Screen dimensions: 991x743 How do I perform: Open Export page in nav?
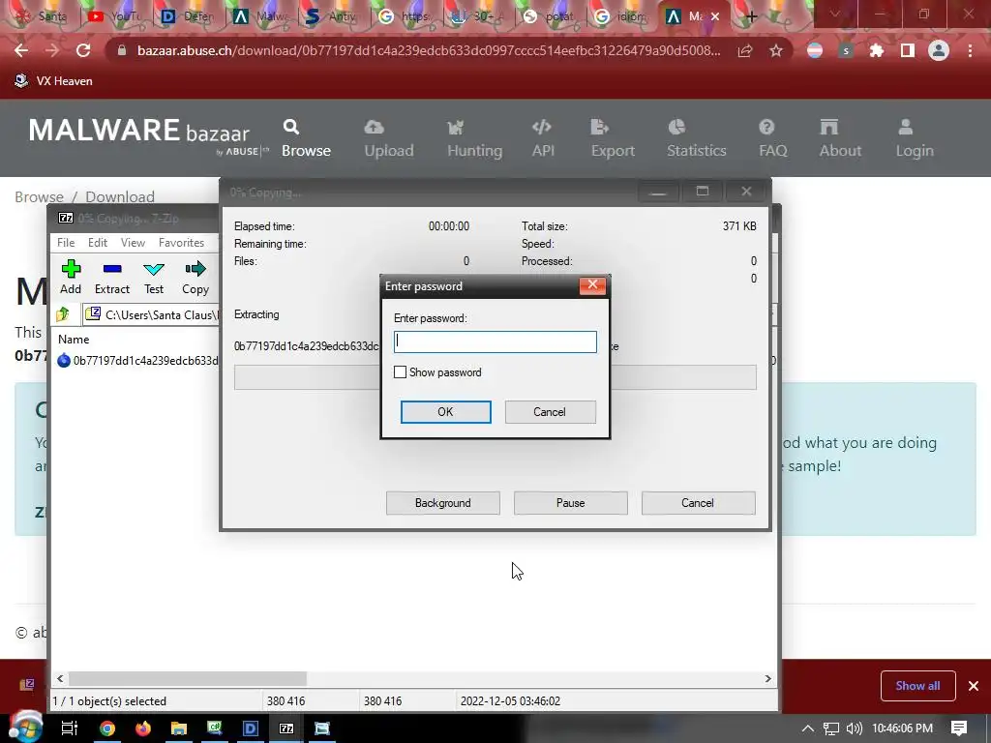point(613,138)
